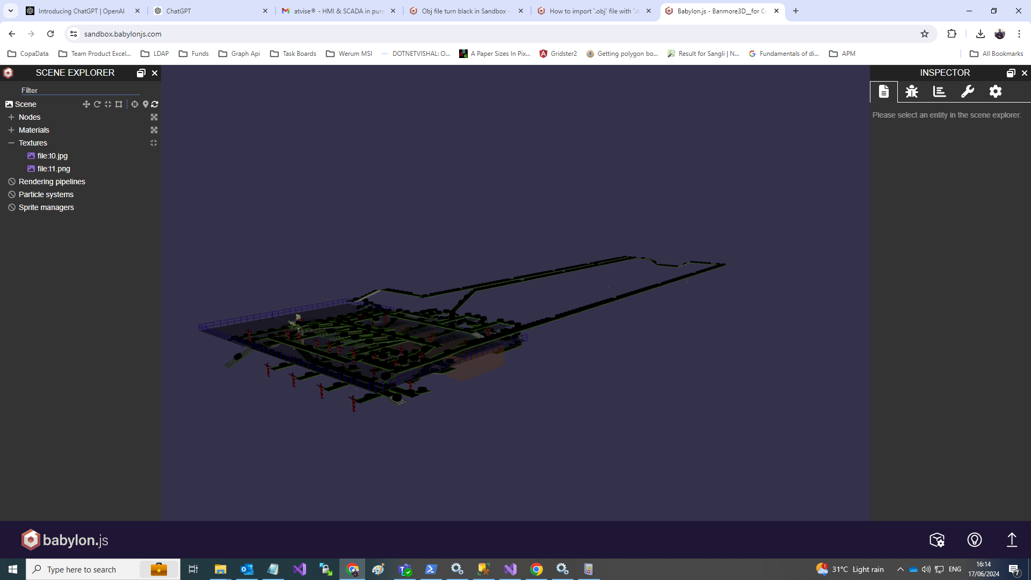Enable the rotation gizmo mode

click(x=97, y=104)
